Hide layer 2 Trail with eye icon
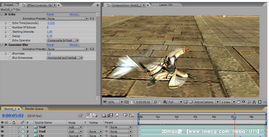This screenshot has height=137, width=269. coord(2,131)
